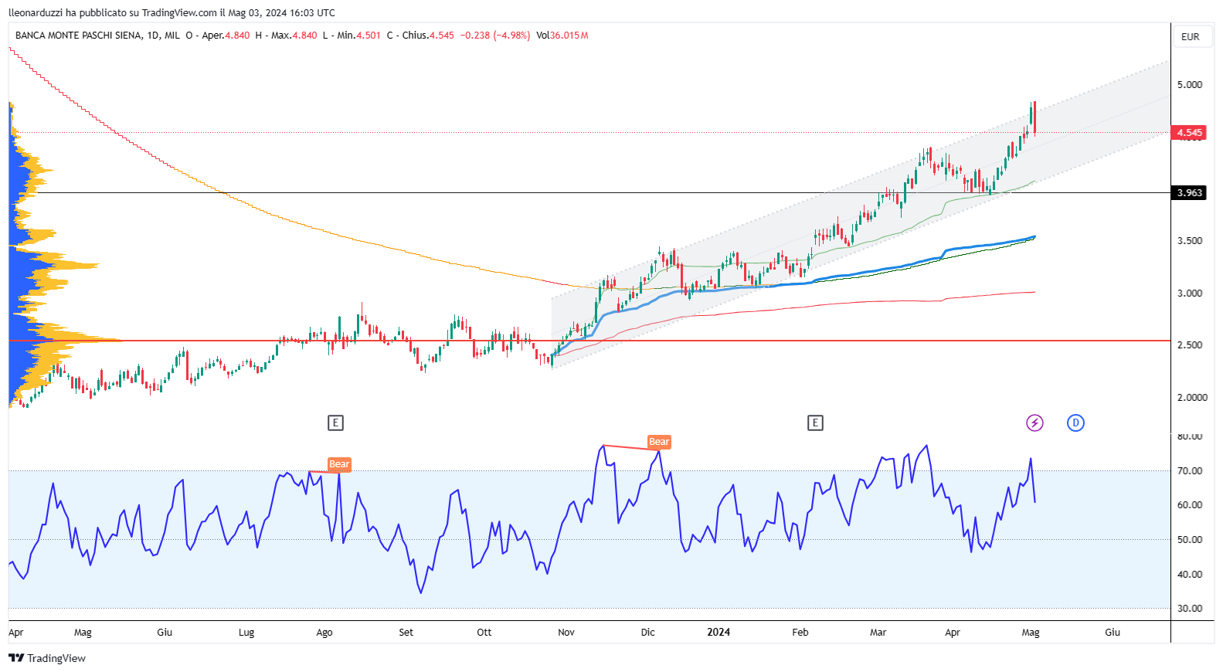1223x672 pixels.
Task: Click the 2.0000 price axis label
Action: (x=1192, y=397)
